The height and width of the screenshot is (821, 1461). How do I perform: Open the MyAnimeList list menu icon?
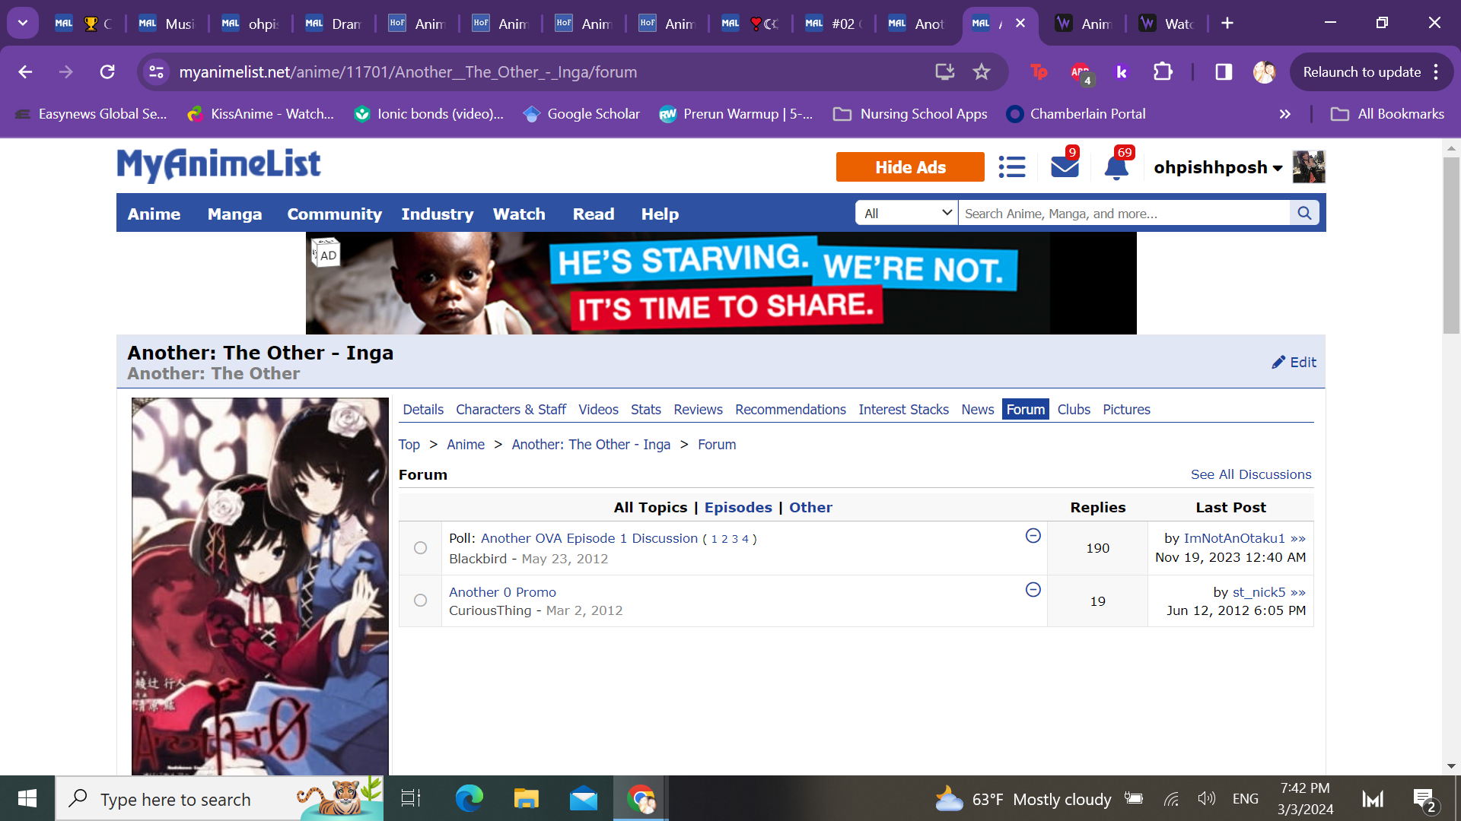click(x=1011, y=166)
